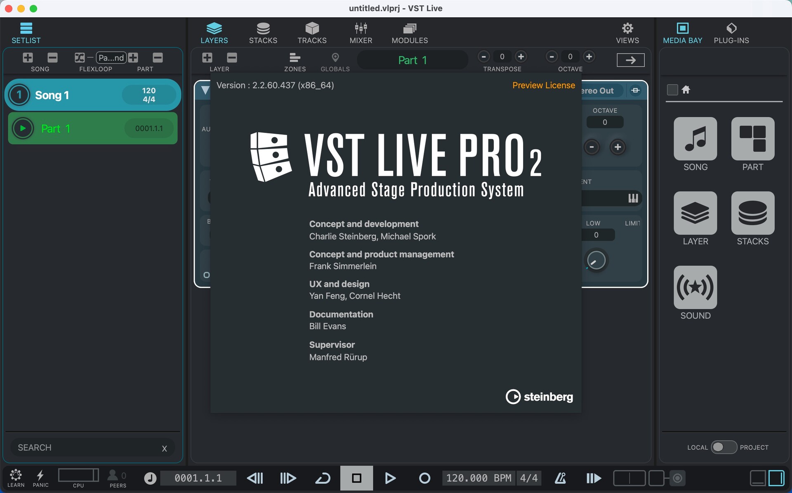The width and height of the screenshot is (792, 493).
Task: Toggle the Local/Project switch
Action: pyautogui.click(x=724, y=447)
